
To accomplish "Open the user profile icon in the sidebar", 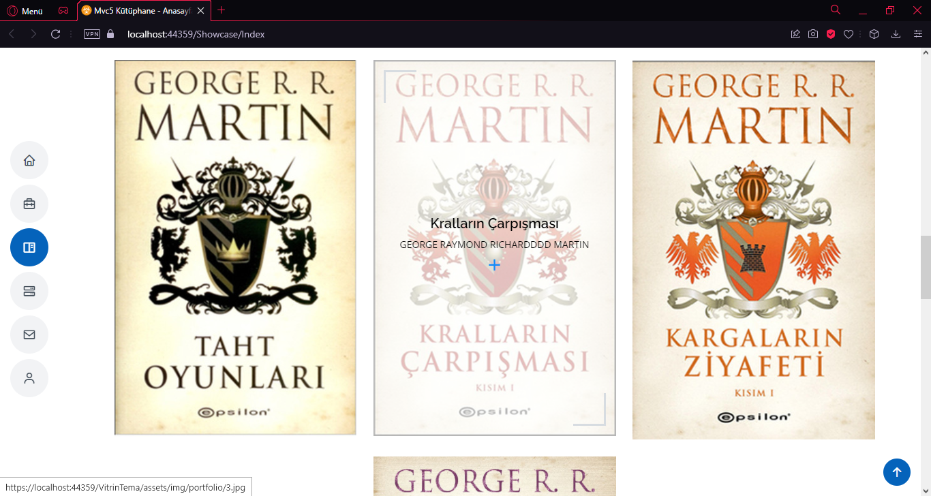I will 29,378.
